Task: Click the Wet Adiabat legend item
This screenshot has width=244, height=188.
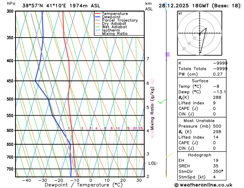Action: (113, 27)
